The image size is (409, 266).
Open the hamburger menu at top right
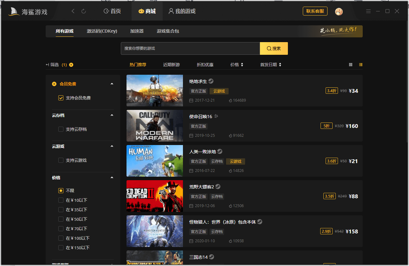[368, 11]
